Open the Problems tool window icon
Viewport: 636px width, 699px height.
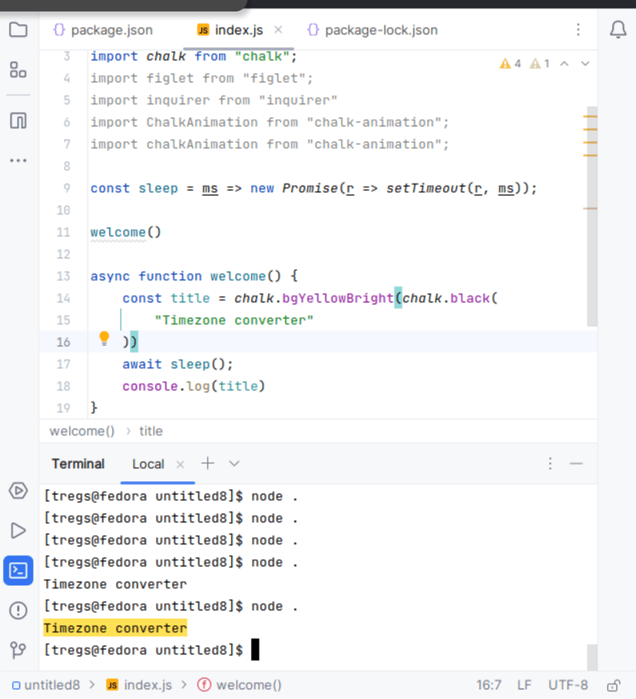[x=18, y=611]
